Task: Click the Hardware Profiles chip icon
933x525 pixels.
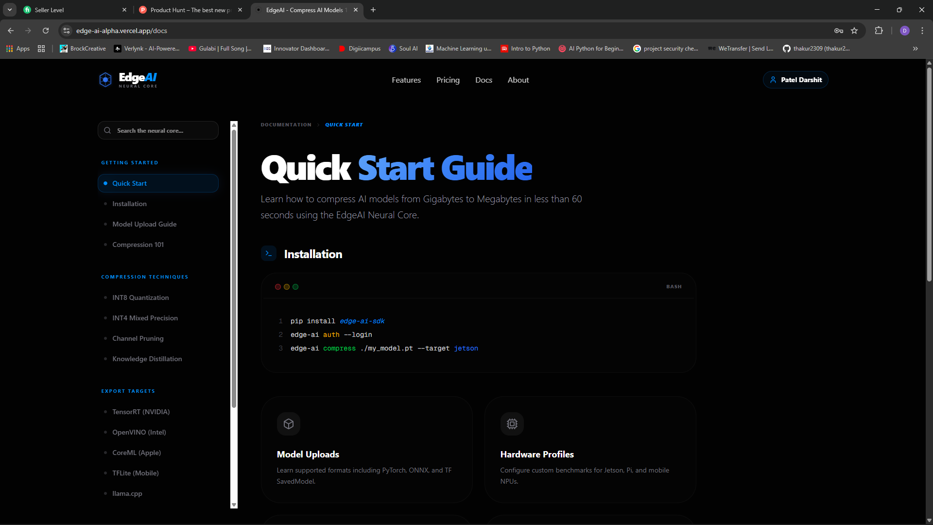Action: click(512, 424)
